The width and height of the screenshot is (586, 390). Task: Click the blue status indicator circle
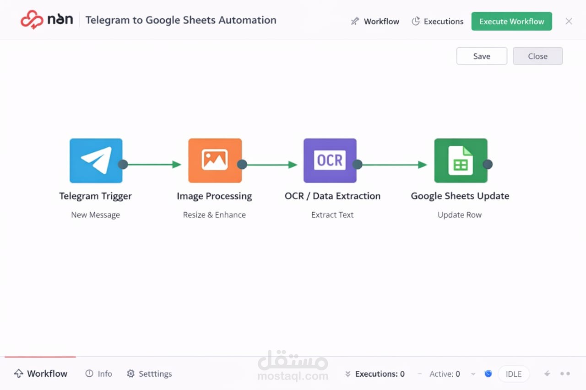[488, 374]
